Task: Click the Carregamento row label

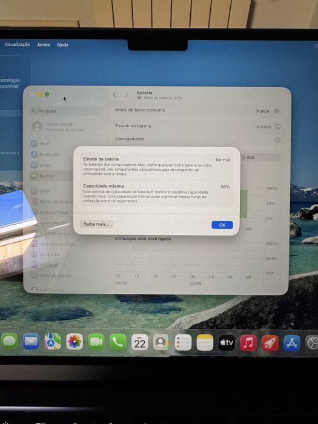Action: 130,139
